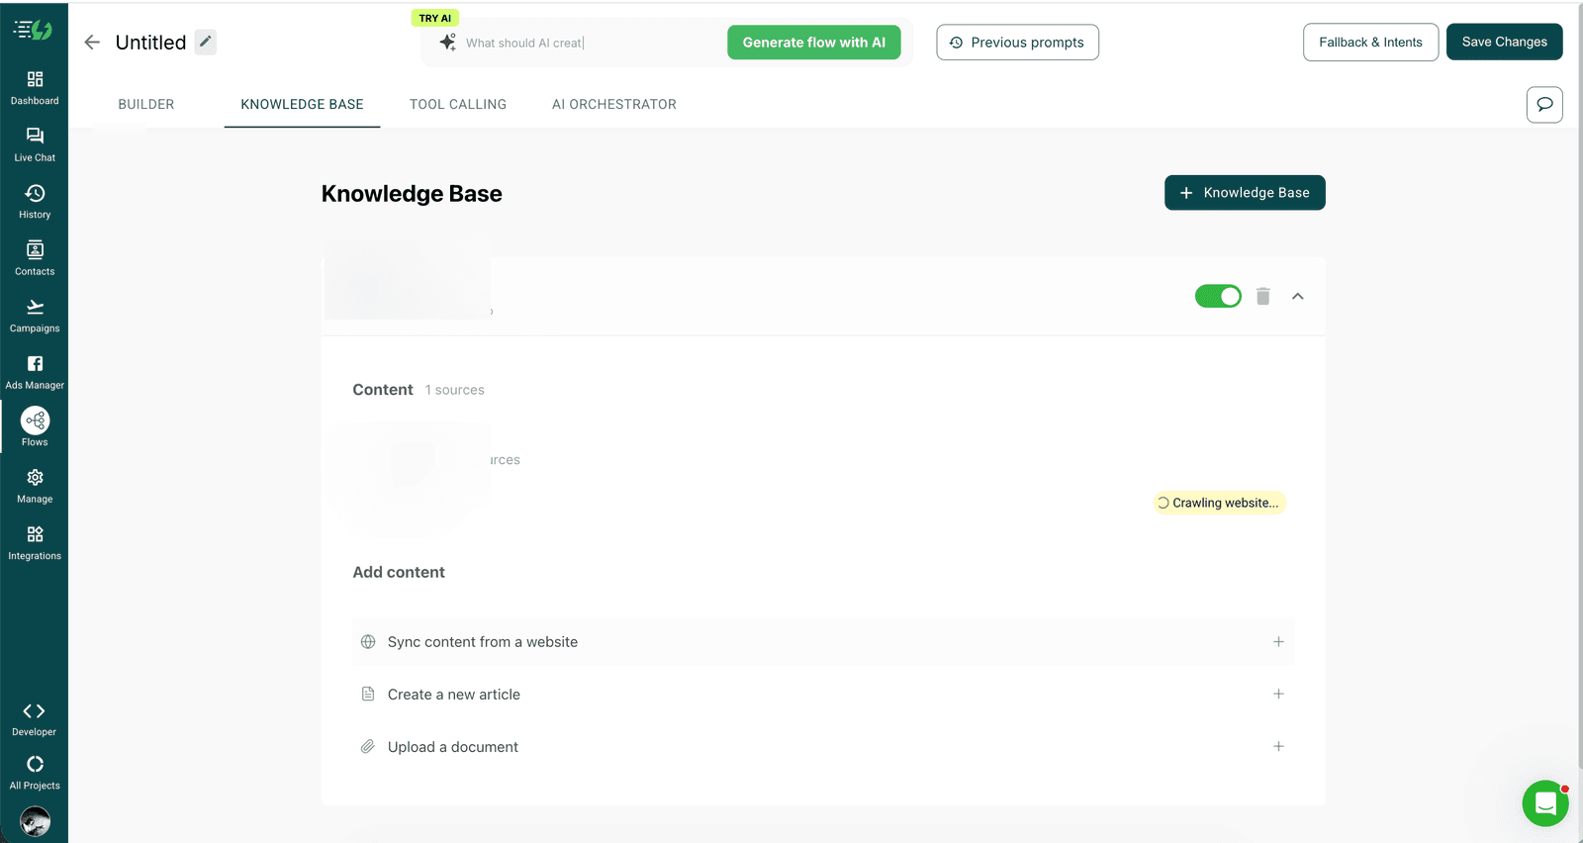Click the Untitled flow title
The width and height of the screenshot is (1583, 843).
click(150, 43)
